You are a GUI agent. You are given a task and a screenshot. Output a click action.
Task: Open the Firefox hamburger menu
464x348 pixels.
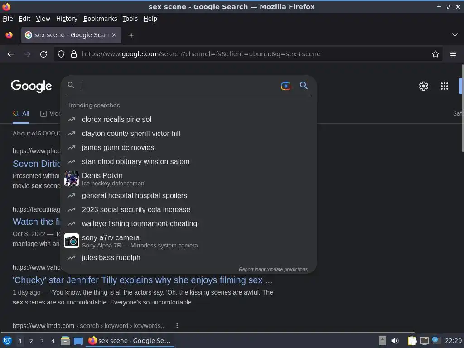coord(453,54)
